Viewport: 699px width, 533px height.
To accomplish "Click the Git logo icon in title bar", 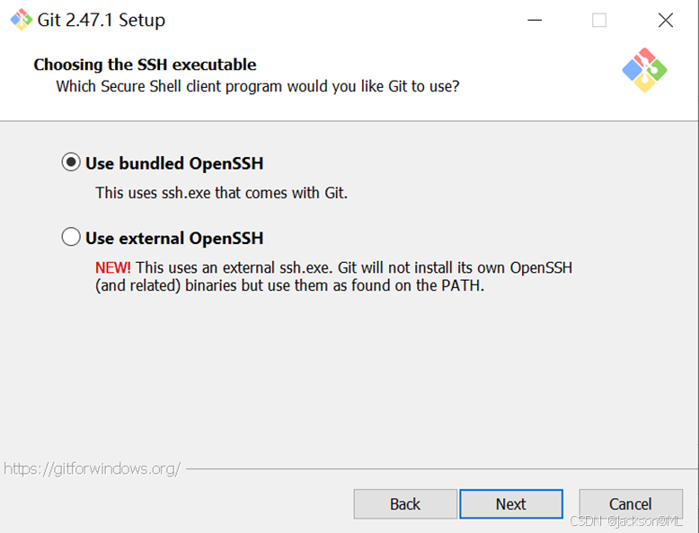I will pyautogui.click(x=21, y=20).
